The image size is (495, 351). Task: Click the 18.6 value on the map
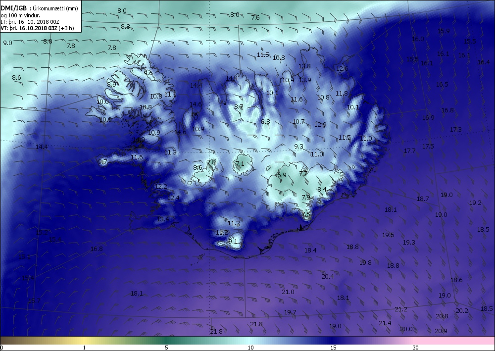[456, 280]
